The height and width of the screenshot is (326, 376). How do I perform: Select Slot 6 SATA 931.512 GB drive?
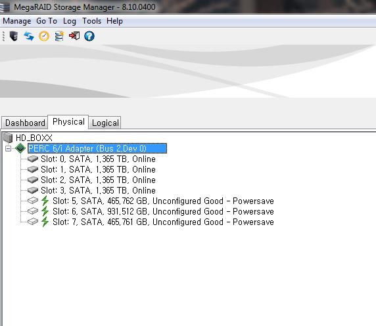(163, 212)
